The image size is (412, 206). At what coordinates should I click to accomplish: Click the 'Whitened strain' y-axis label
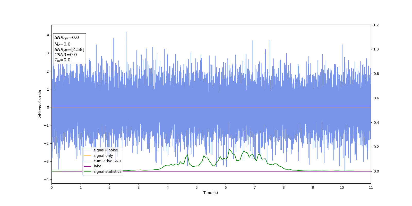(40, 104)
